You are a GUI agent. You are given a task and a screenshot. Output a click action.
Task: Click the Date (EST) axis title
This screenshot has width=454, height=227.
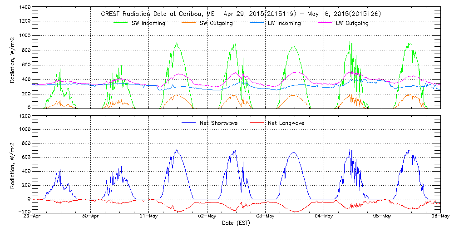click(x=237, y=223)
